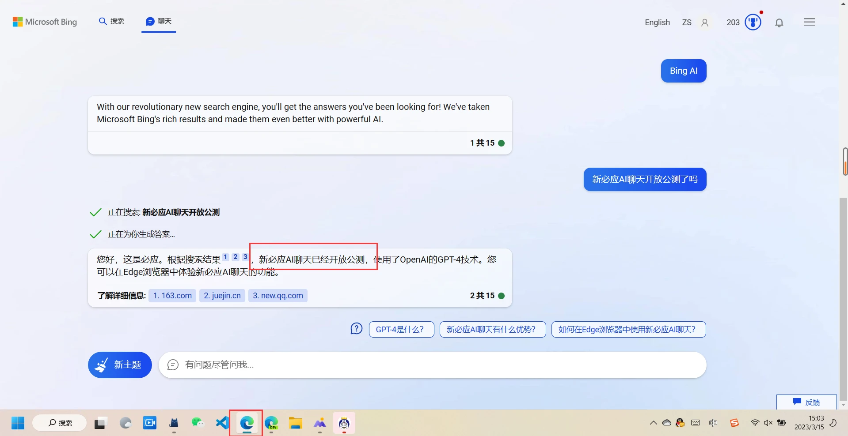848x436 pixels.
Task: Open the hamburger settings menu
Action: click(x=809, y=22)
